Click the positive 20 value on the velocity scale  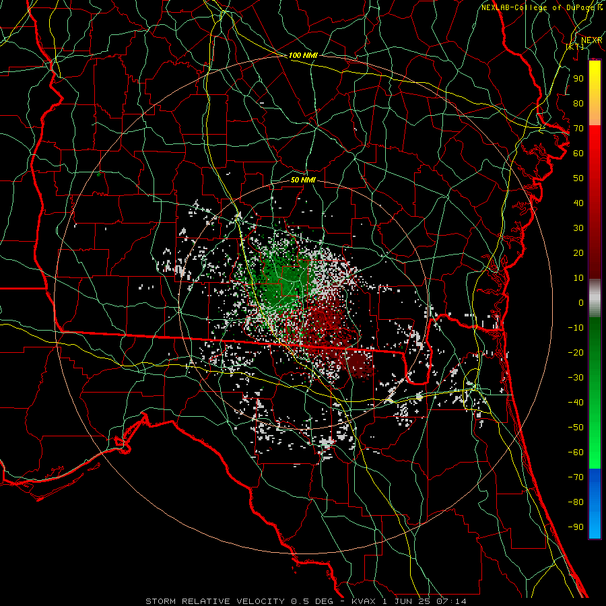coord(578,252)
